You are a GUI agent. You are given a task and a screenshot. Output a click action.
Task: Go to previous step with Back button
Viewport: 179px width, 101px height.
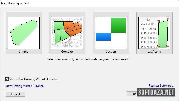pyautogui.click(x=132, y=94)
